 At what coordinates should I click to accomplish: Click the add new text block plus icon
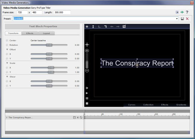click(87, 27)
